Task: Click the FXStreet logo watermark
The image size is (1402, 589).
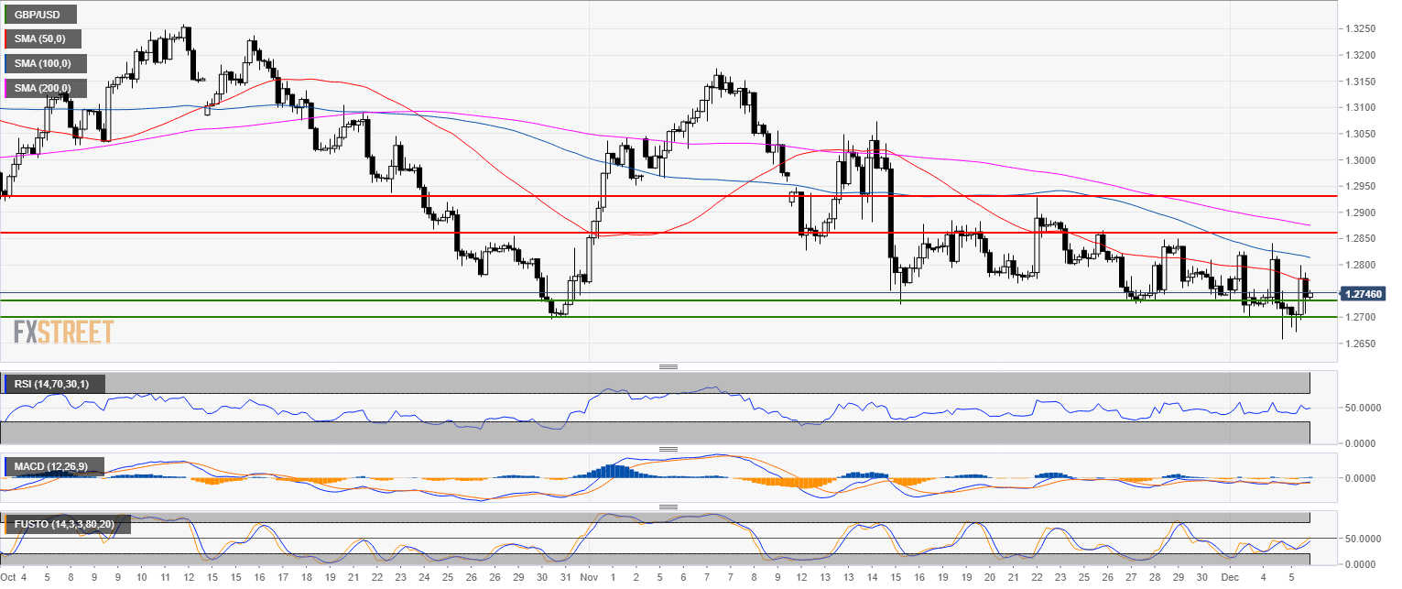Action: [x=63, y=332]
